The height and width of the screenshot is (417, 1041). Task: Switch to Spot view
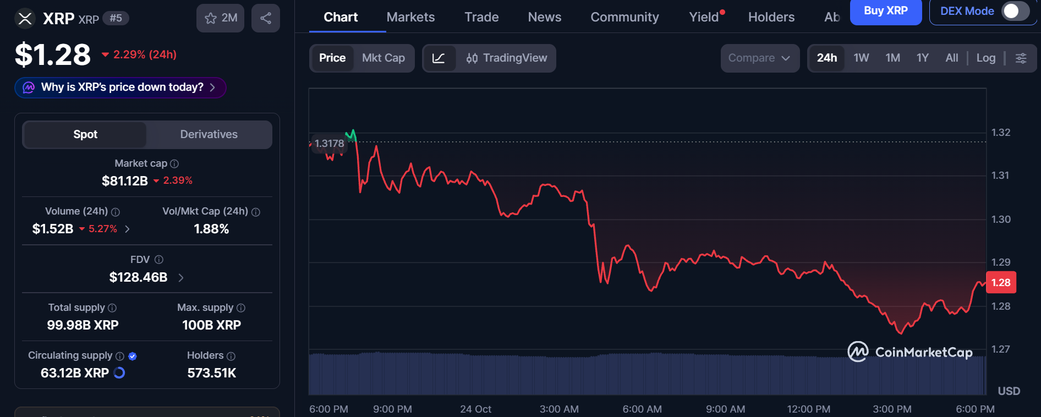85,135
